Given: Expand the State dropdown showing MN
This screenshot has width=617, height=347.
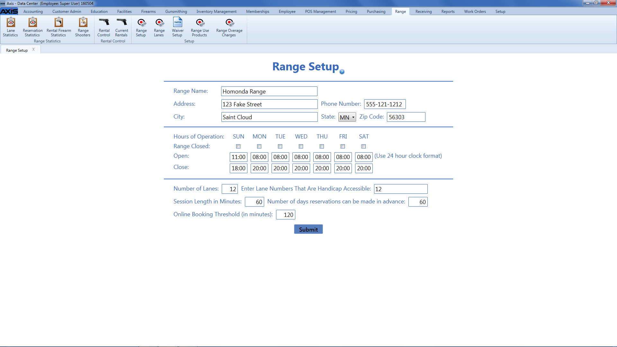Looking at the screenshot, I should tap(347, 117).
